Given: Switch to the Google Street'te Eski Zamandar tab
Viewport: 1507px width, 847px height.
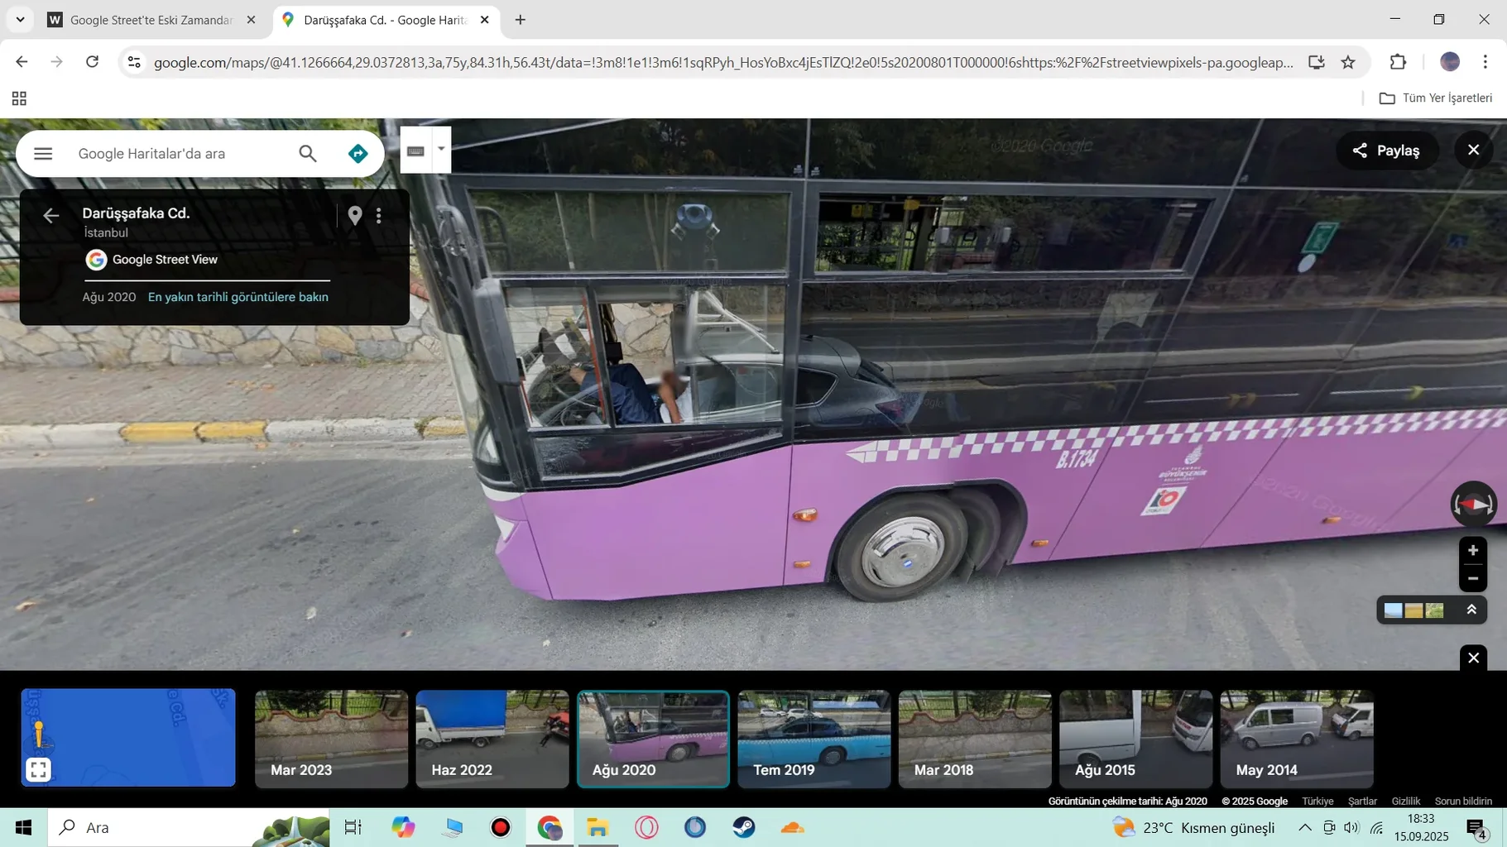Looking at the screenshot, I should point(151,20).
